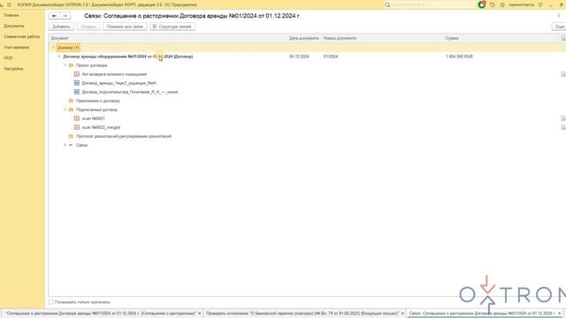Collapse the Проект договора folder
This screenshot has width=566, height=318.
[65, 65]
